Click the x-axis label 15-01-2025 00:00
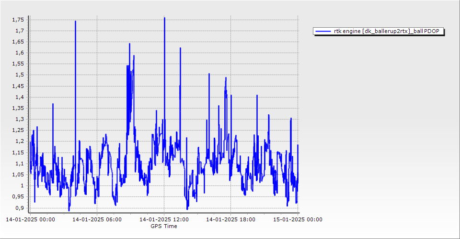Screen dimensions: 460x239 point(298,219)
